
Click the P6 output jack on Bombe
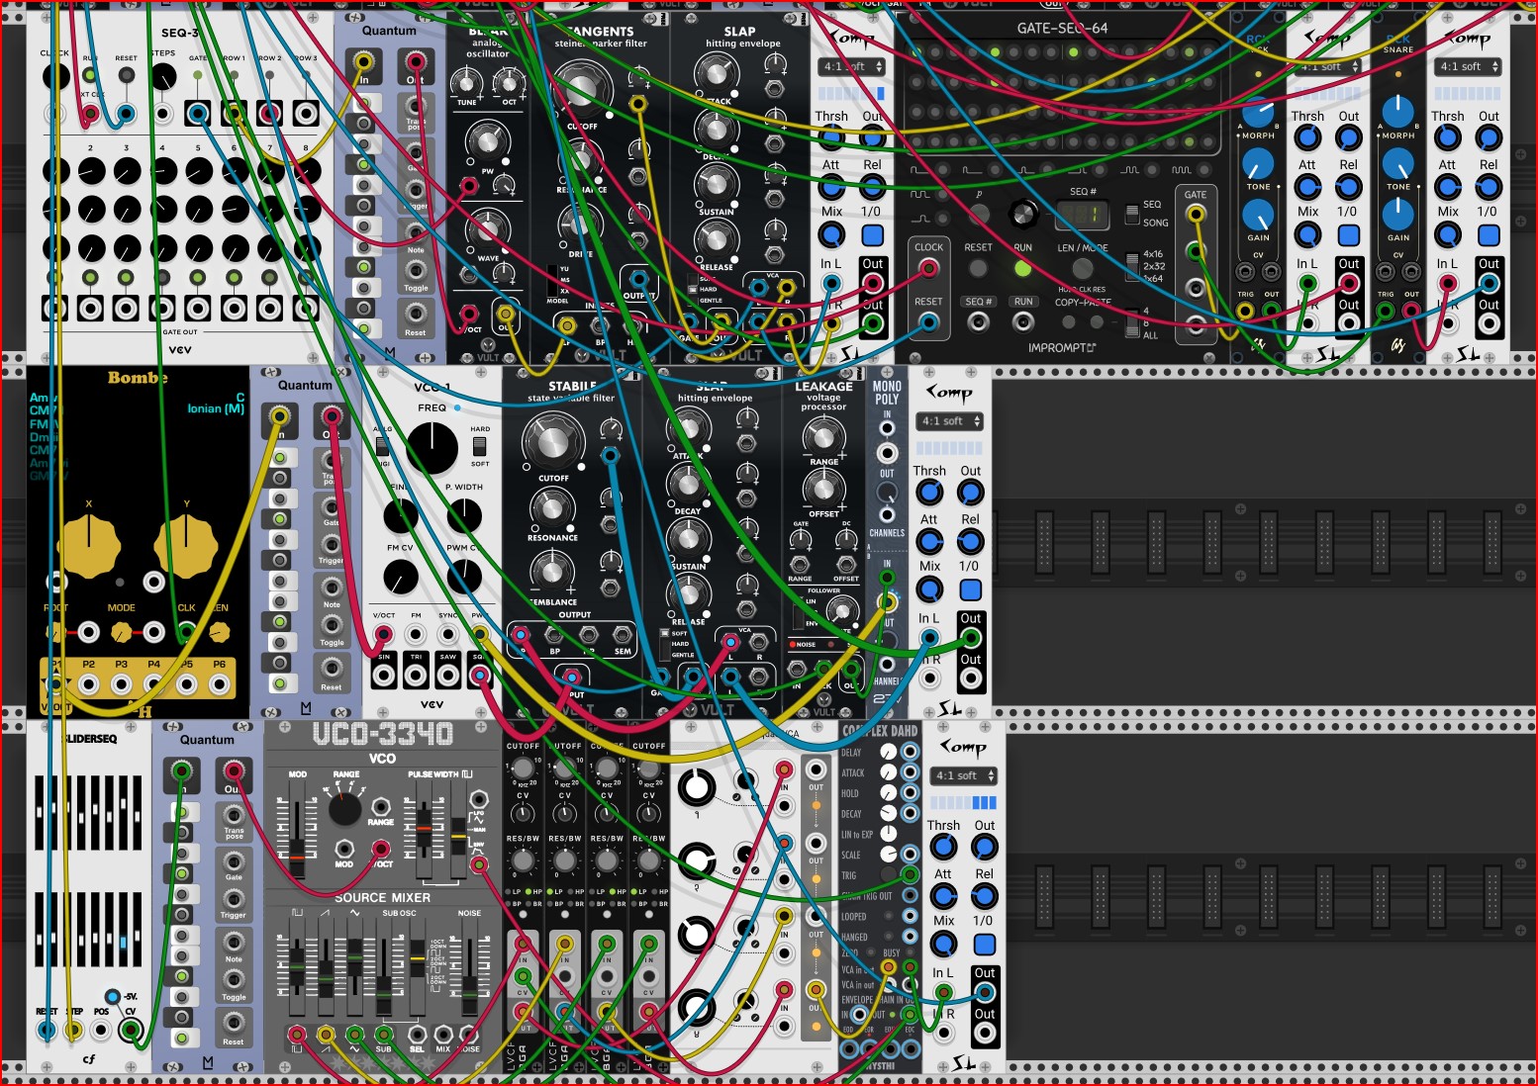220,684
